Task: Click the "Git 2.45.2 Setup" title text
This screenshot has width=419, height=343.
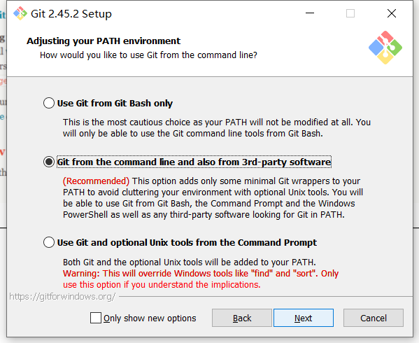Action: point(71,14)
